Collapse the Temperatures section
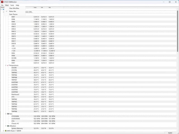This screenshot has height=134, width=179. [6, 65]
